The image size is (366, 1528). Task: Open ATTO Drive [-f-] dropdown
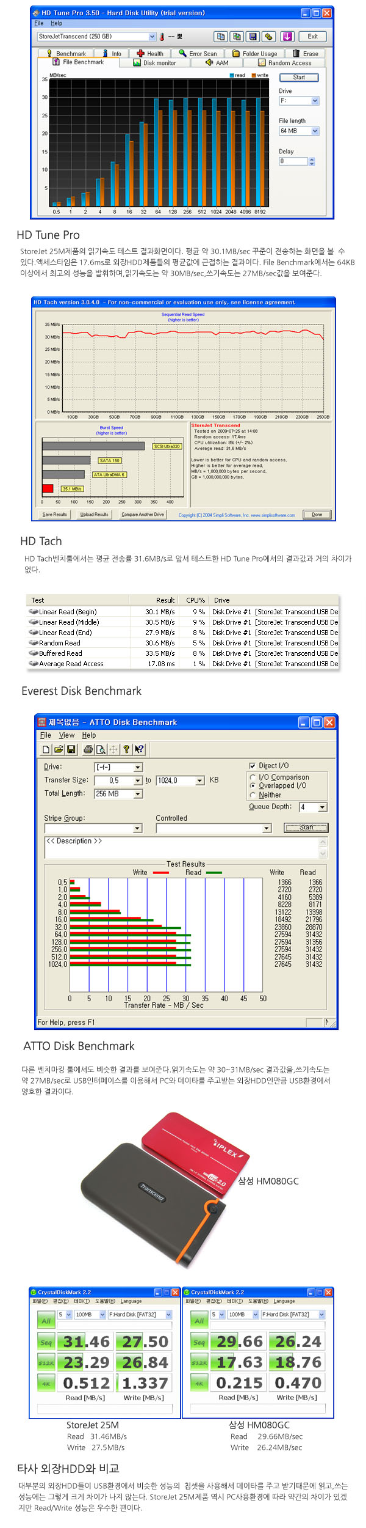[x=118, y=767]
